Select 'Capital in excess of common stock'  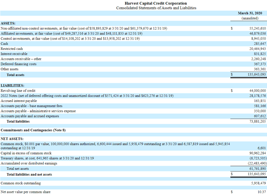pos(26,153)
